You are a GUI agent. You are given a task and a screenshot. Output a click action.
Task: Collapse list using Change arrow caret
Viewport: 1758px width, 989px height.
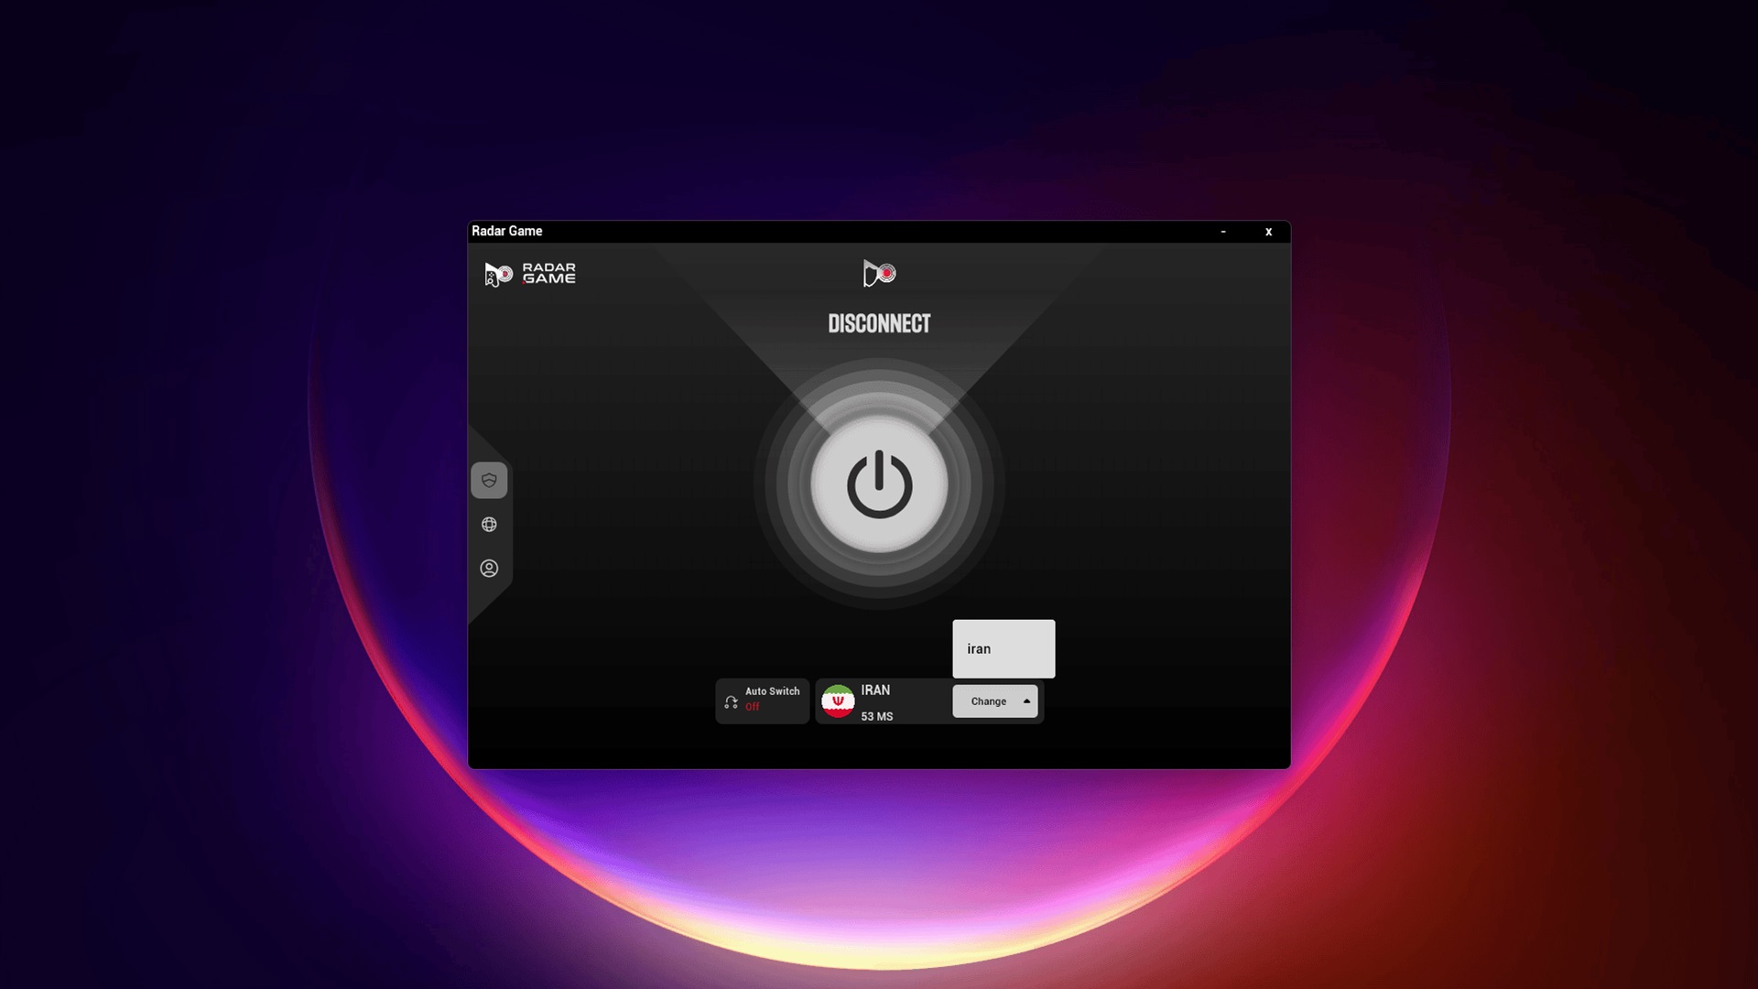click(1026, 701)
